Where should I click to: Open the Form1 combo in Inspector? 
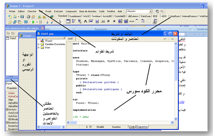click(12, 83)
